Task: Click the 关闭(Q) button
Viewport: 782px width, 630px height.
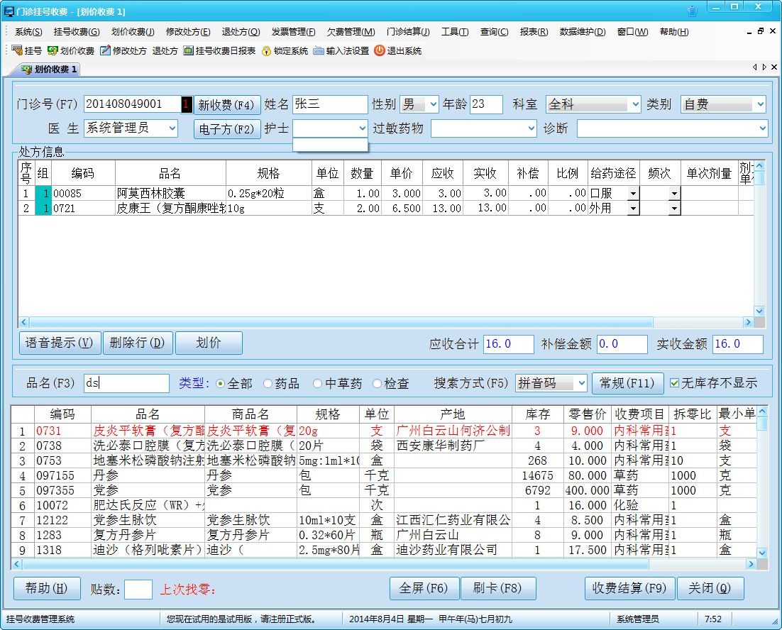Action: point(710,589)
